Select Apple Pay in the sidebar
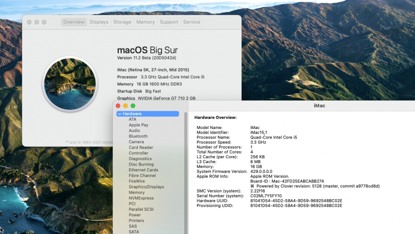Viewport: 415px width, 234px height. pos(139,125)
